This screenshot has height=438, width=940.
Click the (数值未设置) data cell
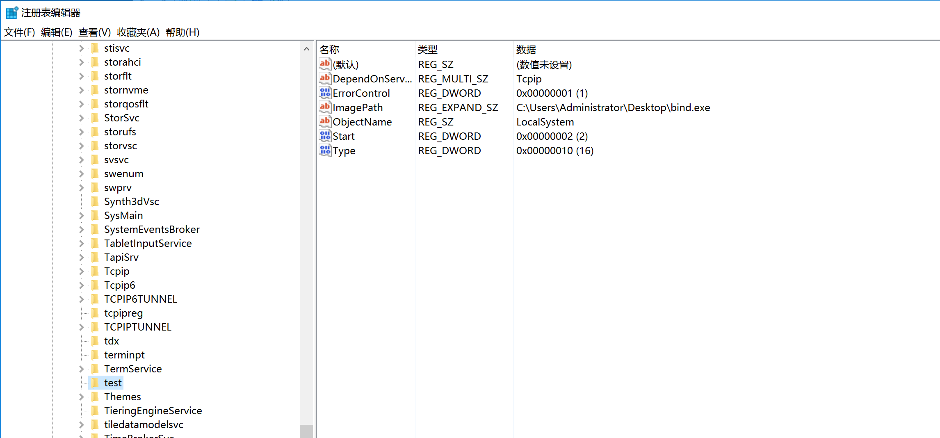544,64
